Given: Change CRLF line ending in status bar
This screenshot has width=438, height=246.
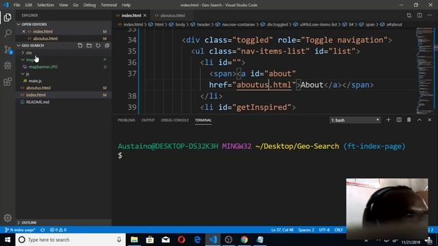Looking at the screenshot, I should click(x=339, y=230).
